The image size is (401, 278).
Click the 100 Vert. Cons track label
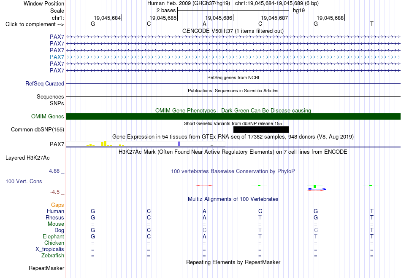coord(24,181)
